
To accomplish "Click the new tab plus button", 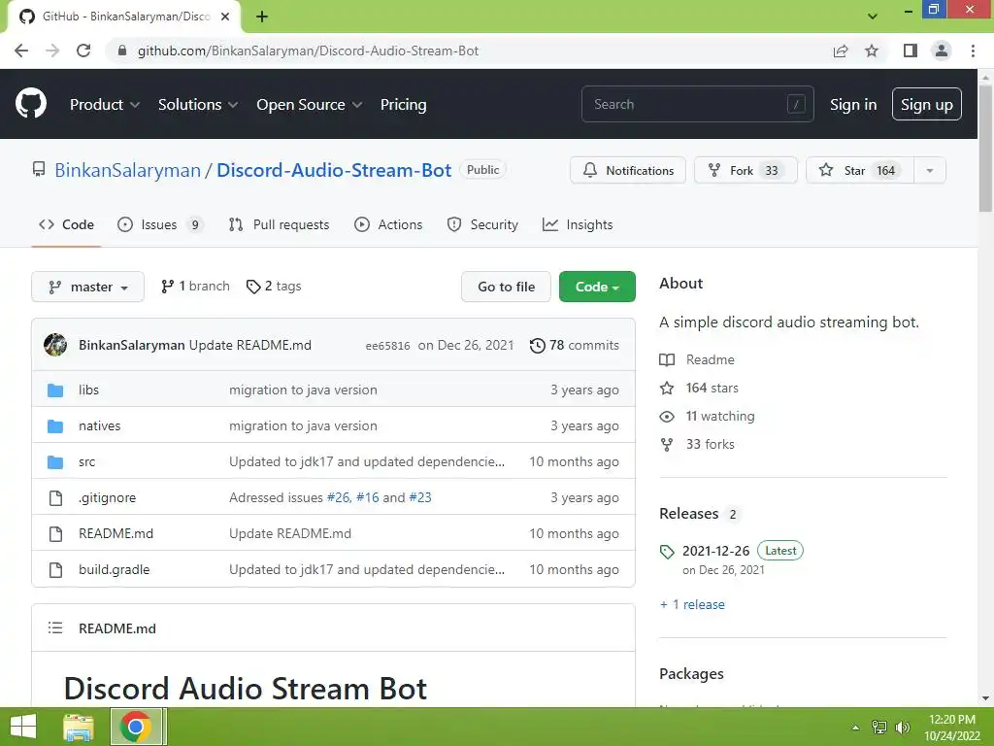I will point(262,17).
